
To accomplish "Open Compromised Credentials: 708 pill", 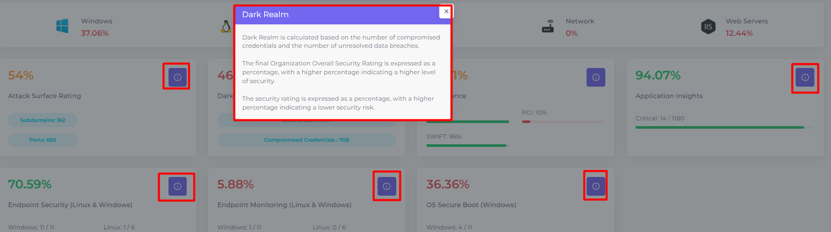I will (307, 140).
